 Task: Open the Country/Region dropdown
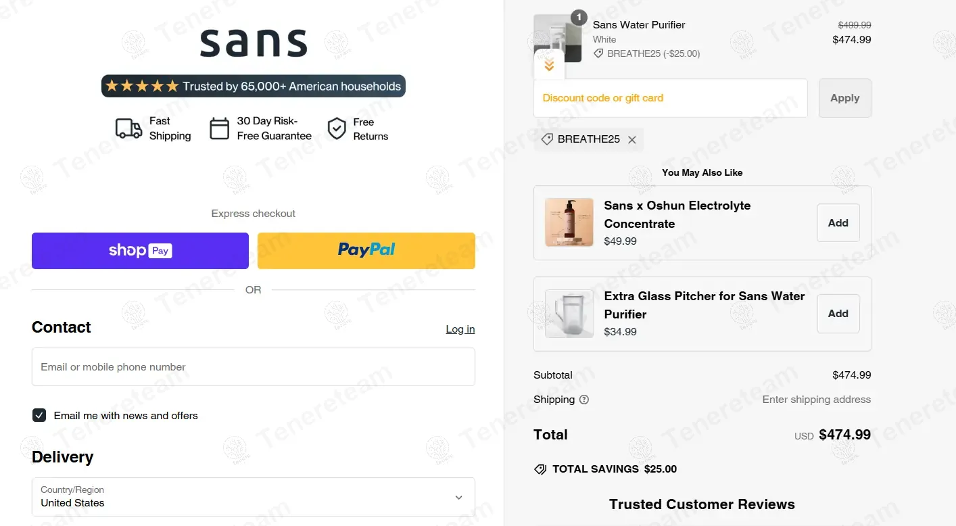click(x=254, y=497)
